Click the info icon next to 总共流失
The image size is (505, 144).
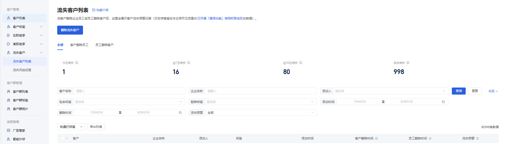point(408,63)
